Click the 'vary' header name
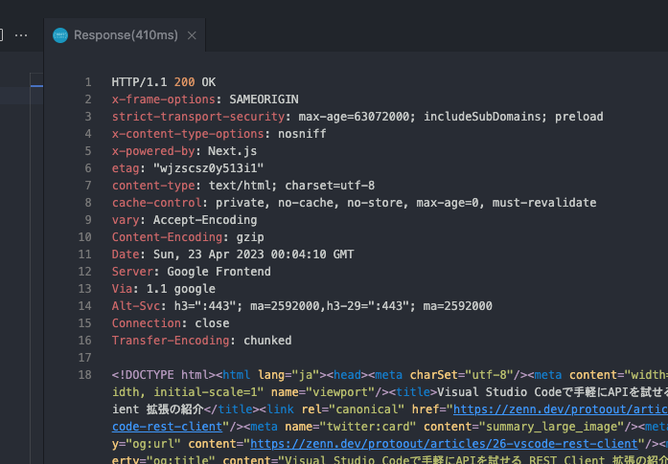 click(126, 220)
